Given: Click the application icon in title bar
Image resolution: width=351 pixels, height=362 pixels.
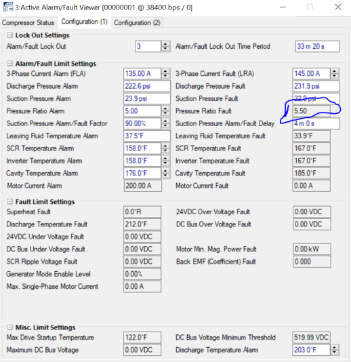Looking at the screenshot, I should 8,7.
